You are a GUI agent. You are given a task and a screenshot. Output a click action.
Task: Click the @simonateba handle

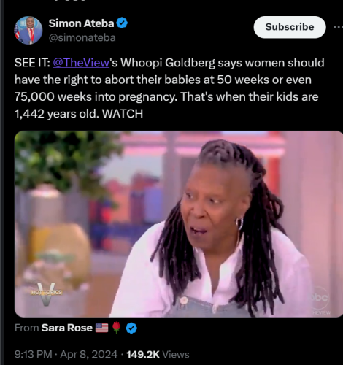coord(82,37)
